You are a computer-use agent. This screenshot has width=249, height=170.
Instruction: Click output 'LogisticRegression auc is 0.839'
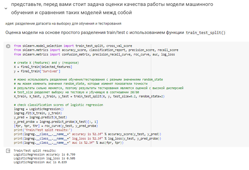[40, 162]
